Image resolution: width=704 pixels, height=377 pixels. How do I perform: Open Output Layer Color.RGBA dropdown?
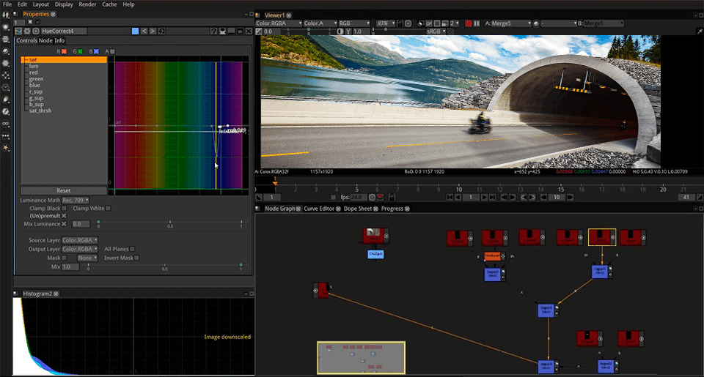click(x=80, y=249)
